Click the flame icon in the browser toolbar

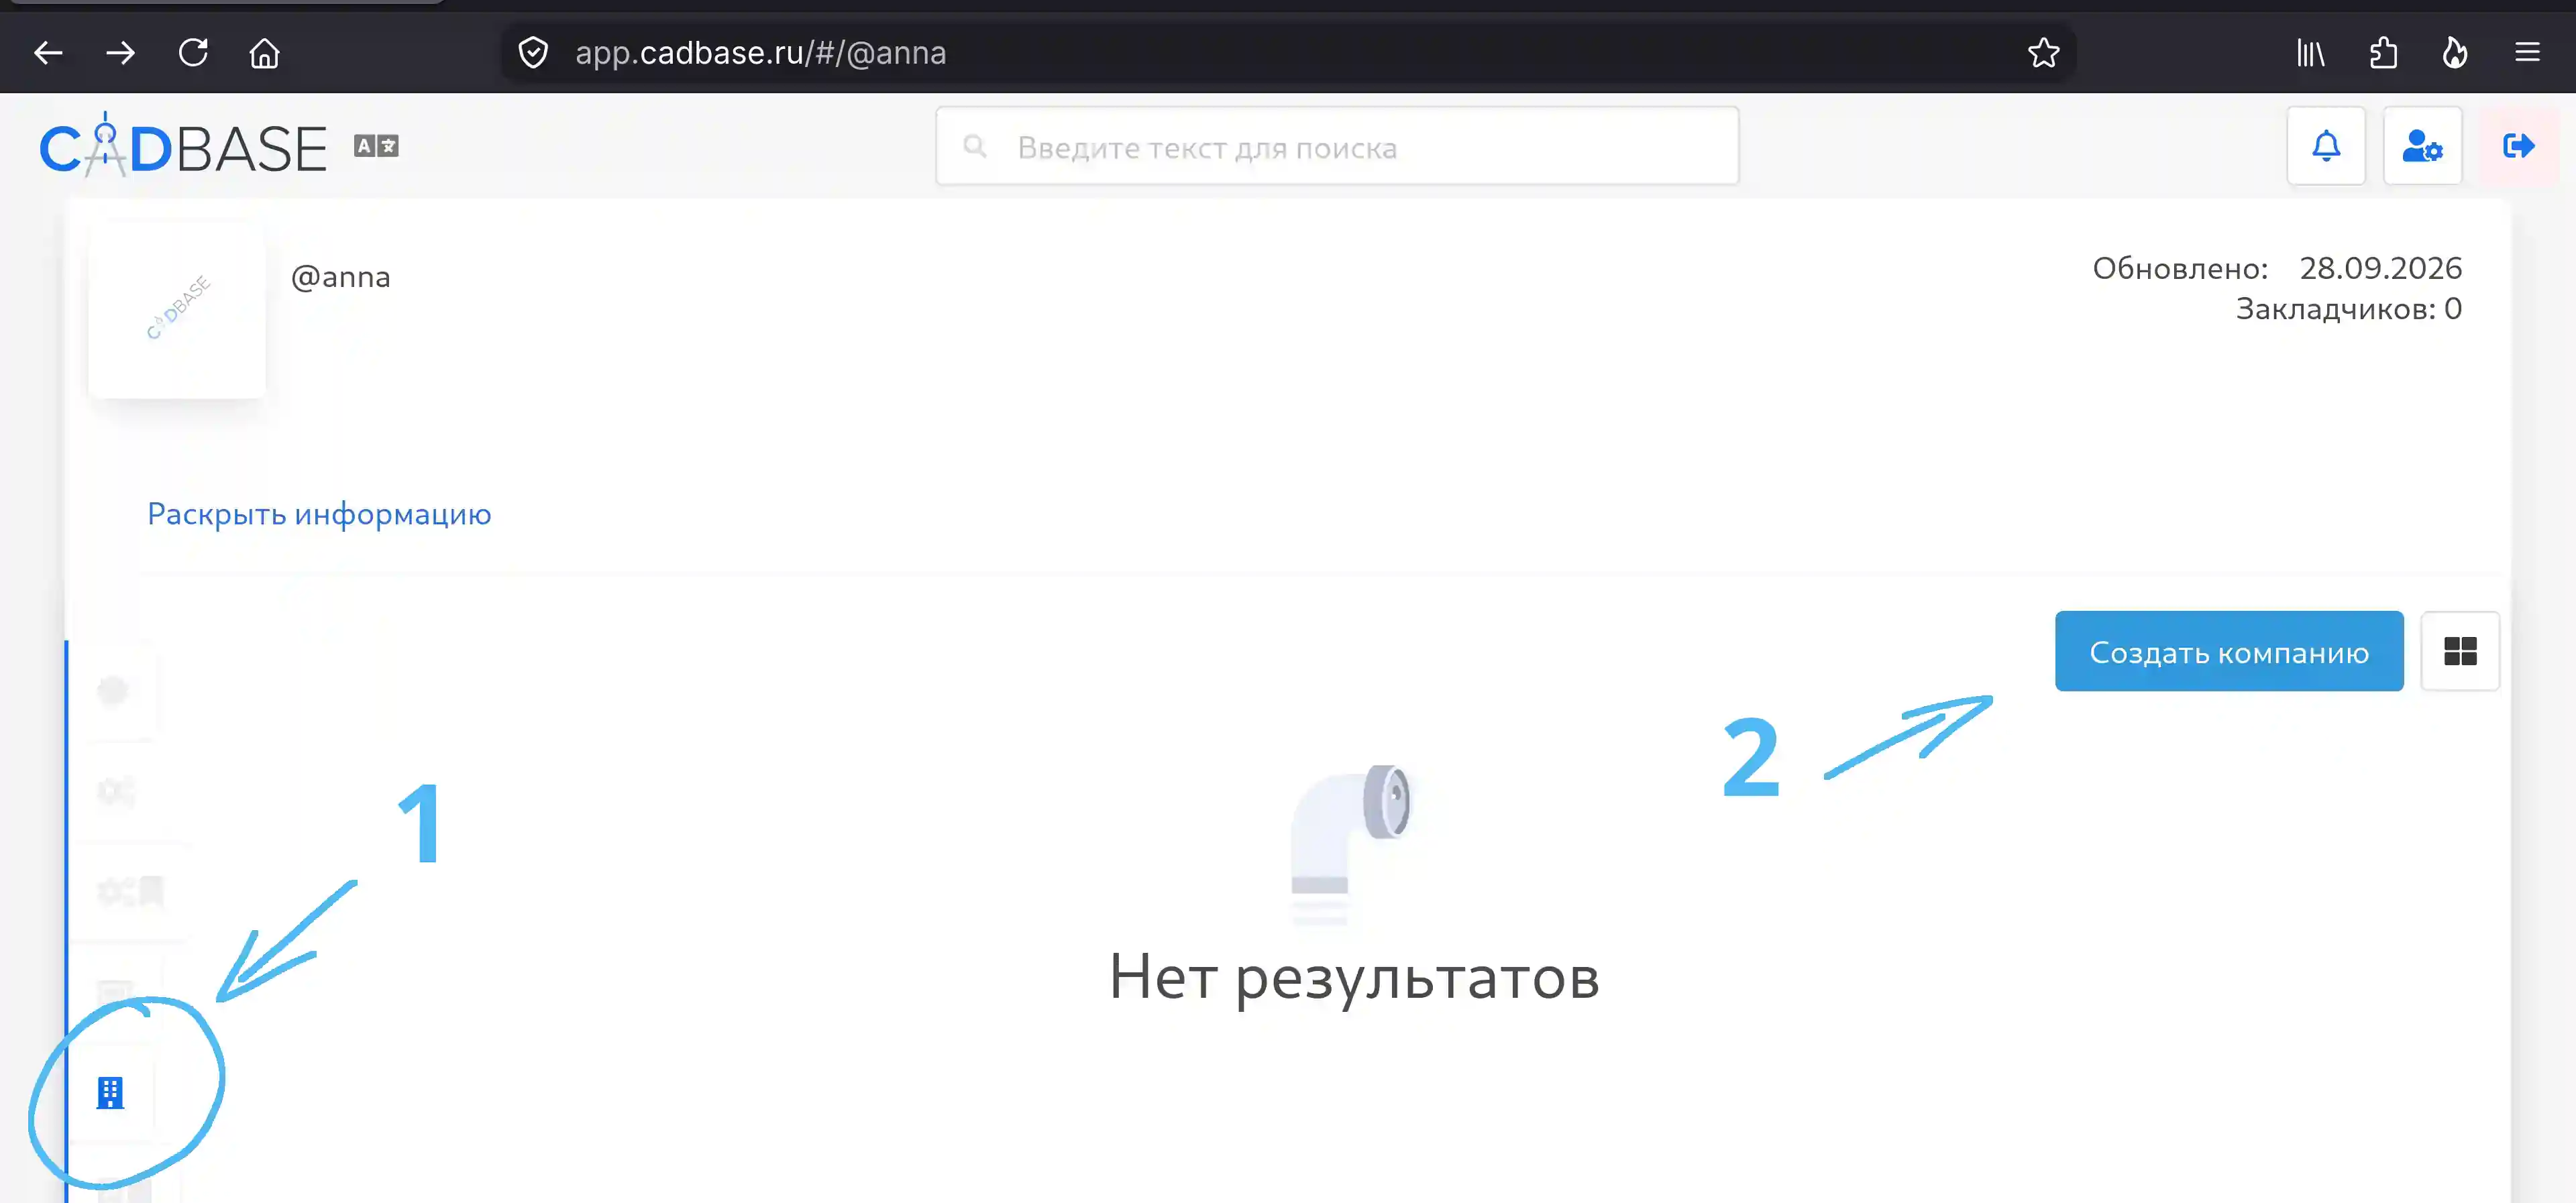pos(2455,53)
